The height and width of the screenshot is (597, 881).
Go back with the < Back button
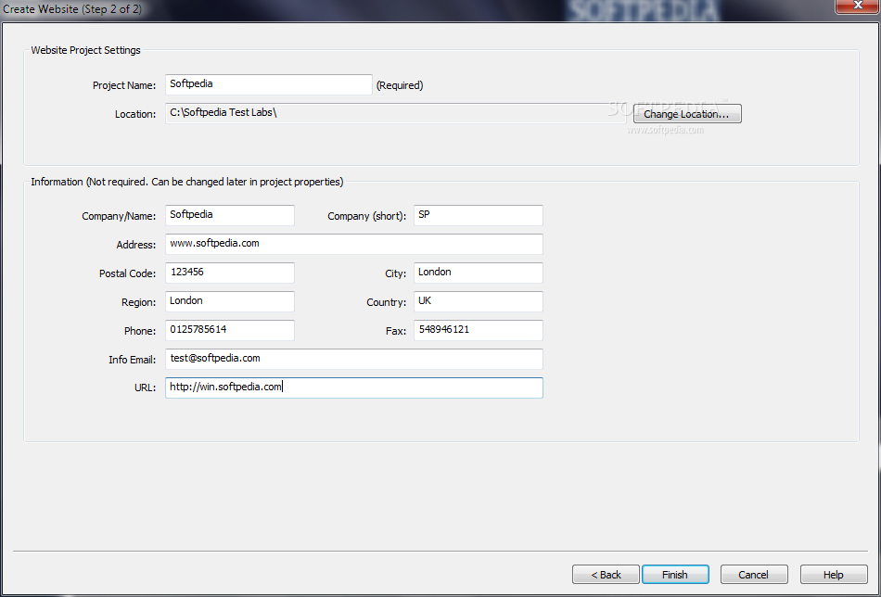[606, 575]
